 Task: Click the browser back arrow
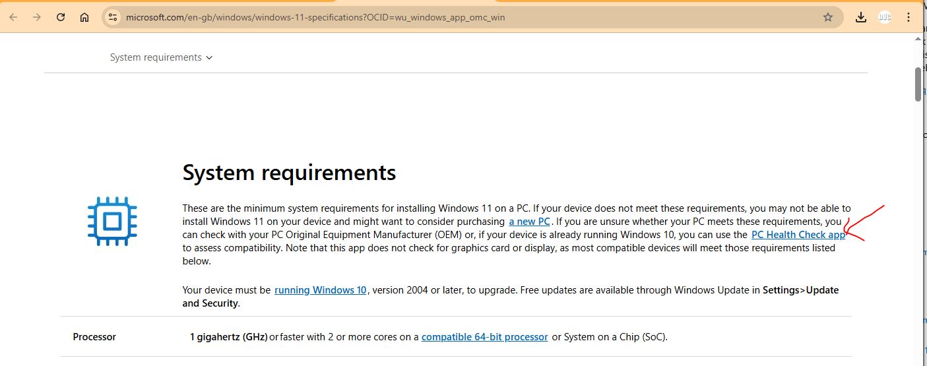click(x=13, y=18)
